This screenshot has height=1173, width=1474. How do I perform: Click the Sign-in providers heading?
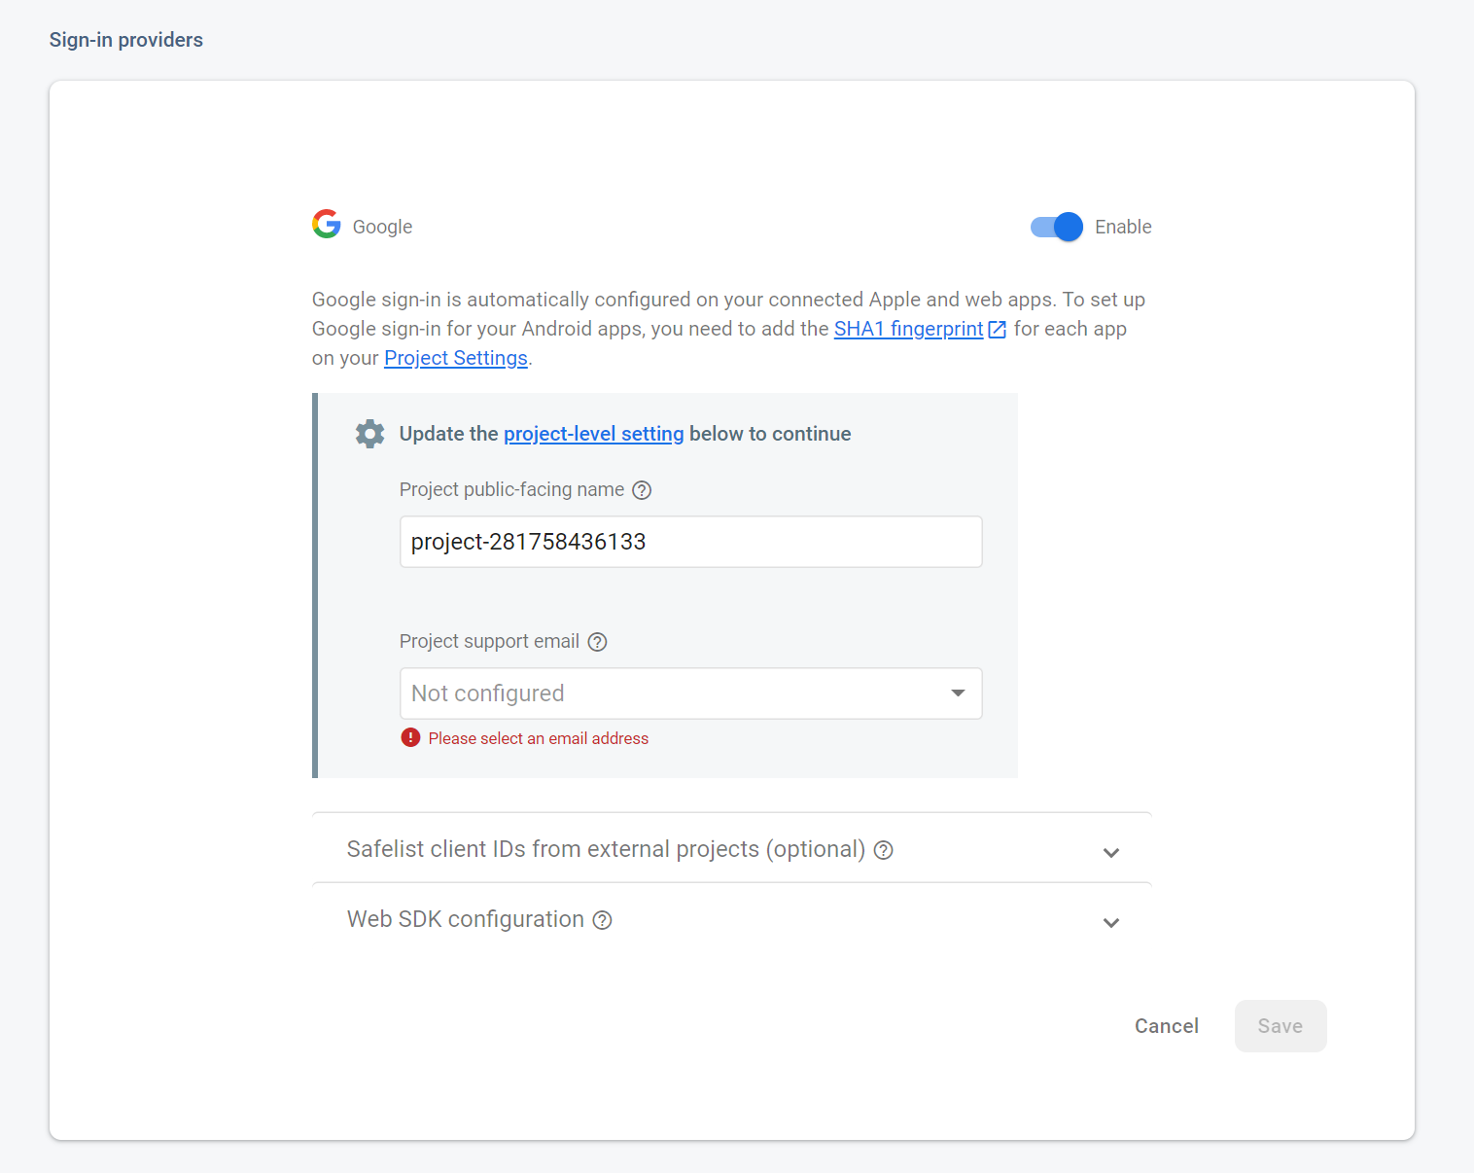[125, 40]
